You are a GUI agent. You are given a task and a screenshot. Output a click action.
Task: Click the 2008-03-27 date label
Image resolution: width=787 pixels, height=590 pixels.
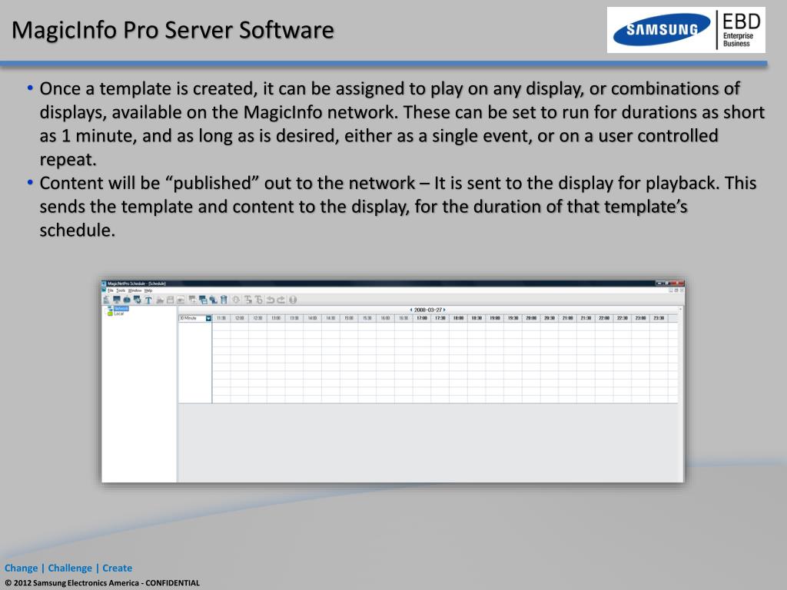pyautogui.click(x=427, y=310)
